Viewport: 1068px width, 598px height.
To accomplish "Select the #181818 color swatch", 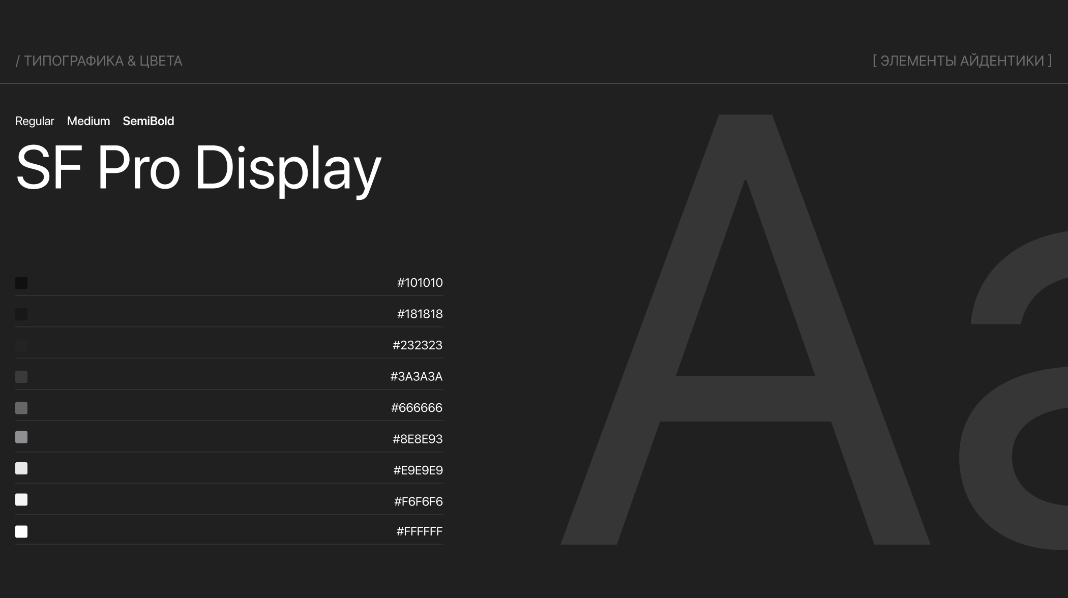I will tap(21, 314).
